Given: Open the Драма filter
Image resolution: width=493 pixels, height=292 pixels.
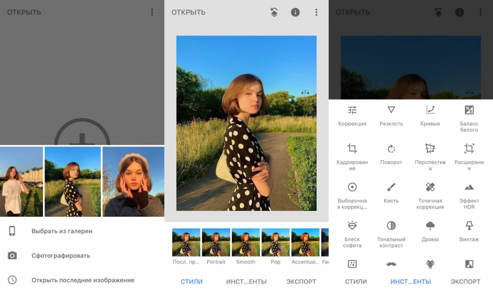Looking at the screenshot, I should click(x=430, y=231).
